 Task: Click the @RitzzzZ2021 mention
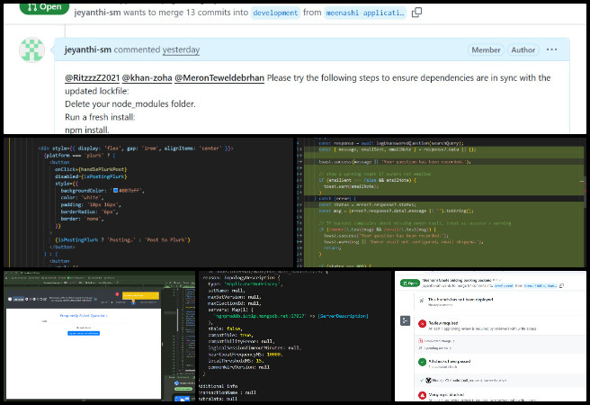pyautogui.click(x=92, y=77)
